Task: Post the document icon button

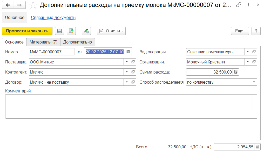Action: [71, 31]
